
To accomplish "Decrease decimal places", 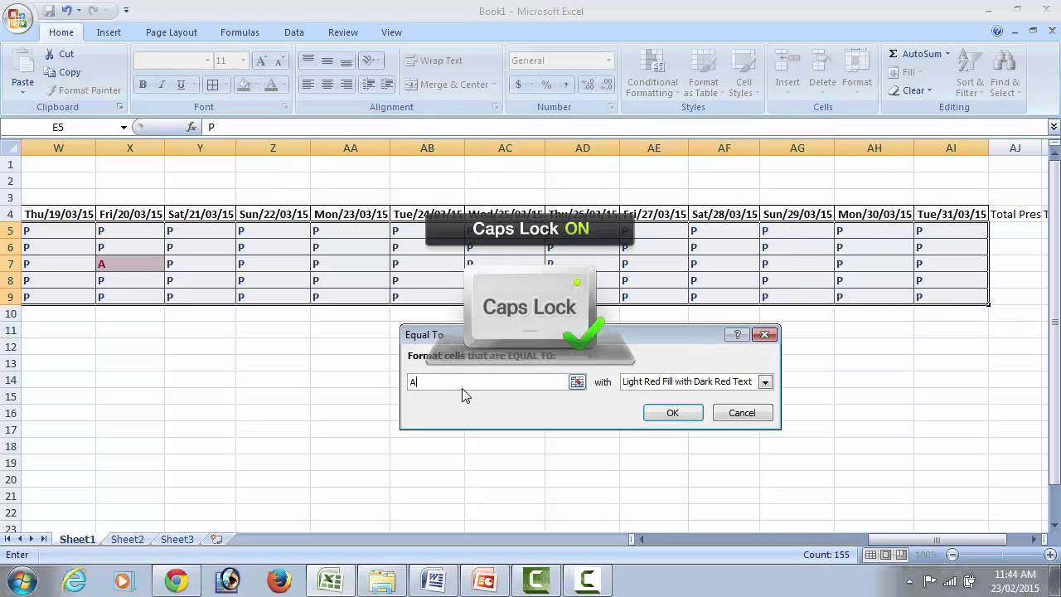I will coord(606,85).
